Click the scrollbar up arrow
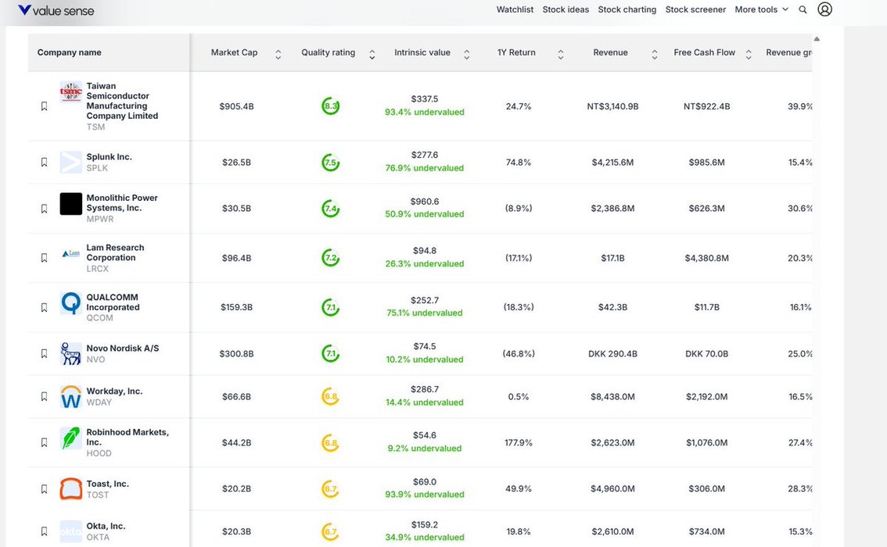Screen dimensions: 887x547 pyautogui.click(x=817, y=39)
